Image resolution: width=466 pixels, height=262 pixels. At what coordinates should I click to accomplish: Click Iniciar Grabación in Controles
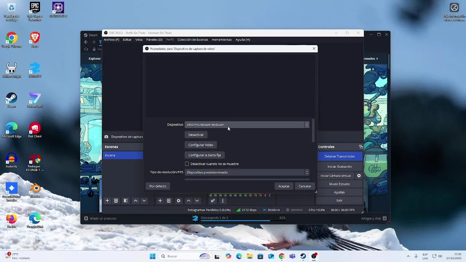tap(339, 167)
